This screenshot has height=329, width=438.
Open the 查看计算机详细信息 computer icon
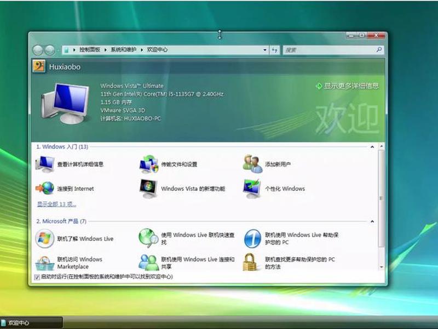click(45, 164)
